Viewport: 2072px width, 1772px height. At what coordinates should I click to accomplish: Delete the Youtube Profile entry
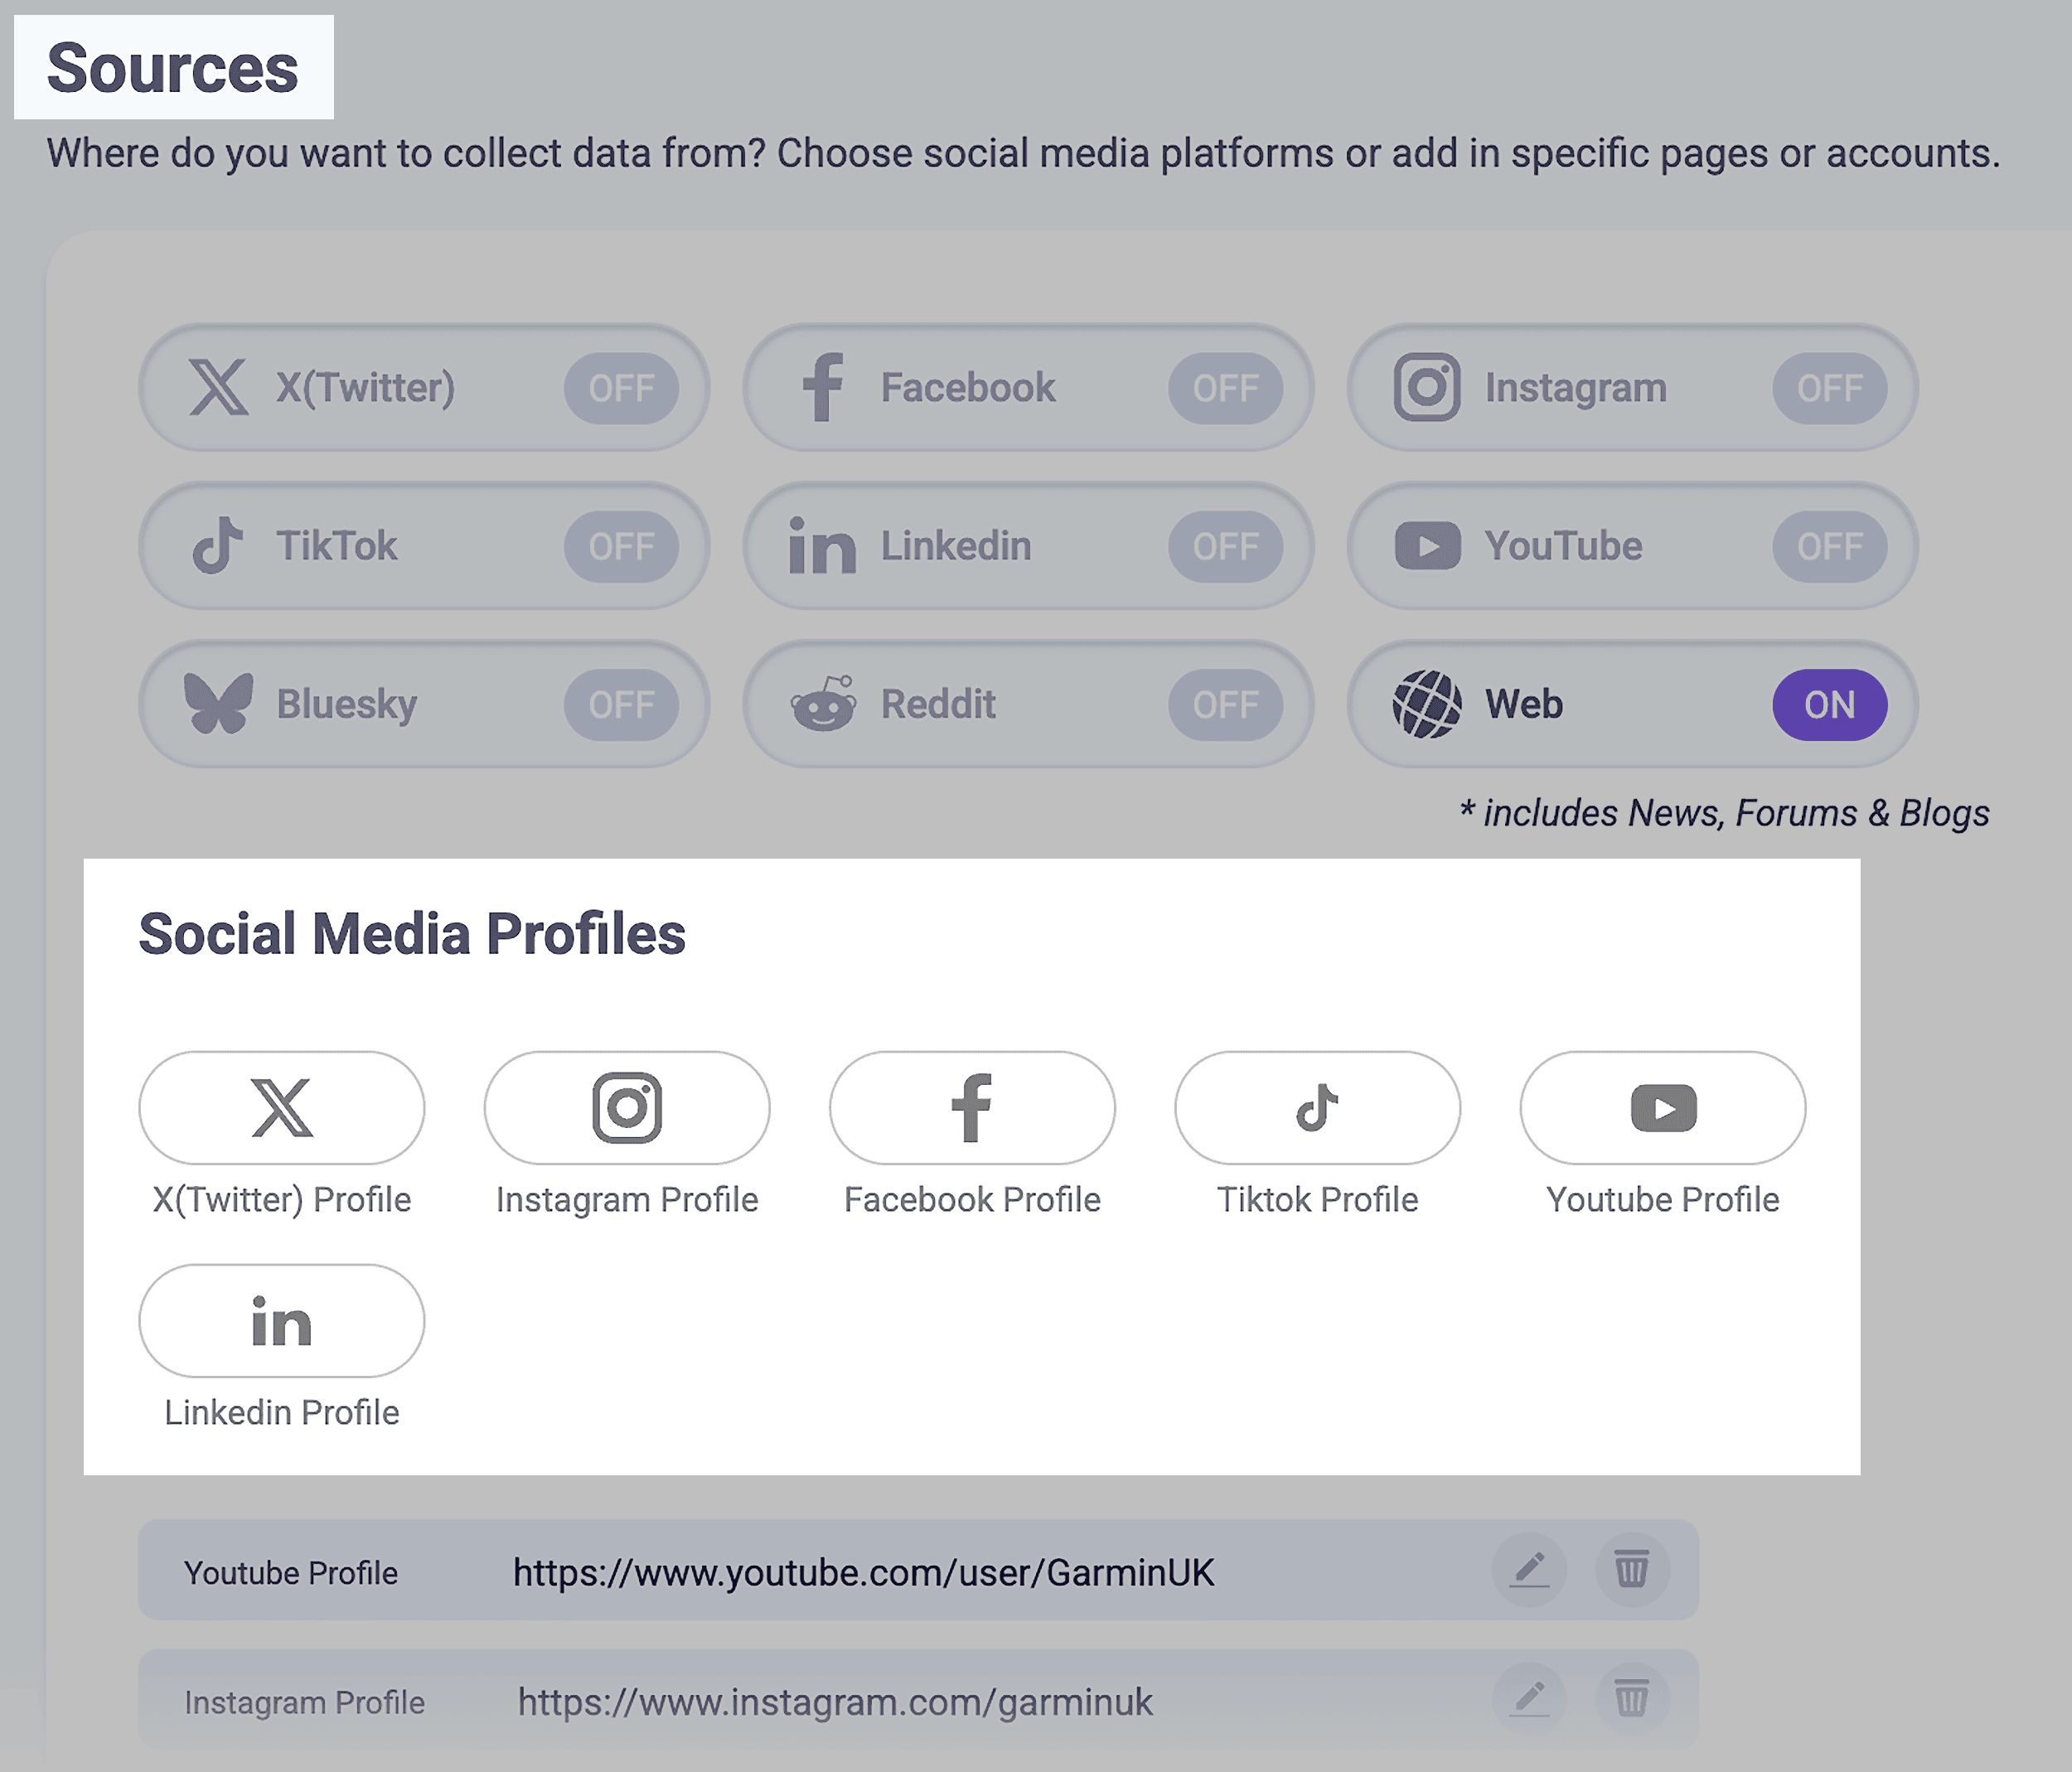click(x=1633, y=1570)
